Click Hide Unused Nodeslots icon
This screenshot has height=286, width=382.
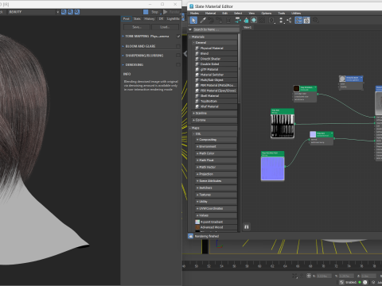tap(246, 20)
